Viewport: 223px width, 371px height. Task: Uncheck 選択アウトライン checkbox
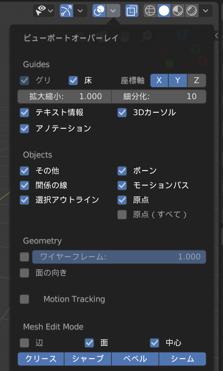point(24,200)
